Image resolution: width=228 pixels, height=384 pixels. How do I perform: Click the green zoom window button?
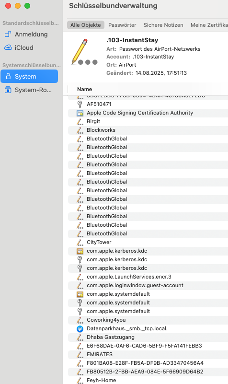pos(27,6)
